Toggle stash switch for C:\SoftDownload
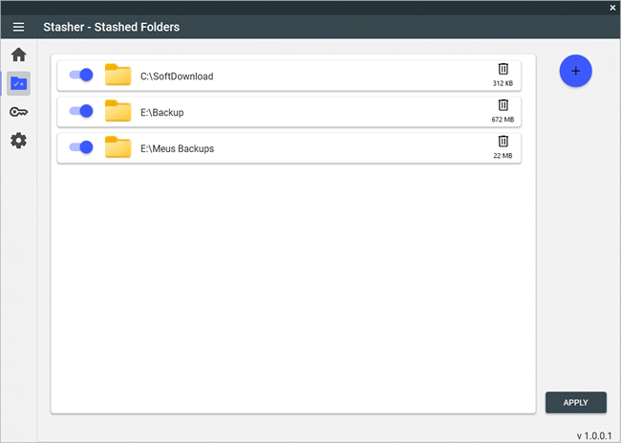The width and height of the screenshot is (621, 443). click(x=81, y=75)
